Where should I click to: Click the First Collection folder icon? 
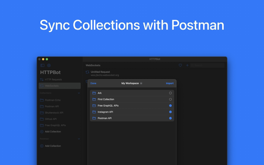[94, 99]
